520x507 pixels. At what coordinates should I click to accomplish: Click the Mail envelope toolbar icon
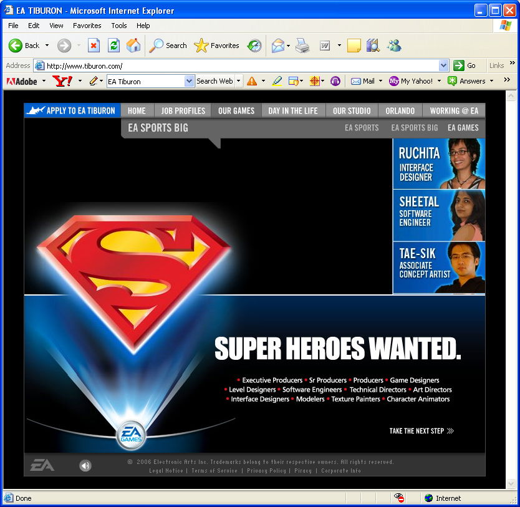point(278,46)
